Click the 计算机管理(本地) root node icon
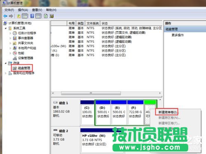The image size is (206, 154). click(x=5, y=23)
